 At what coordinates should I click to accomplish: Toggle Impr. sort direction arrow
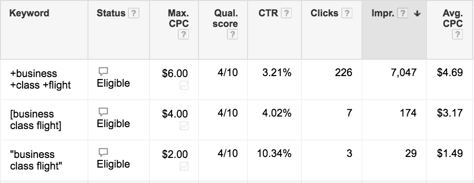click(x=417, y=13)
